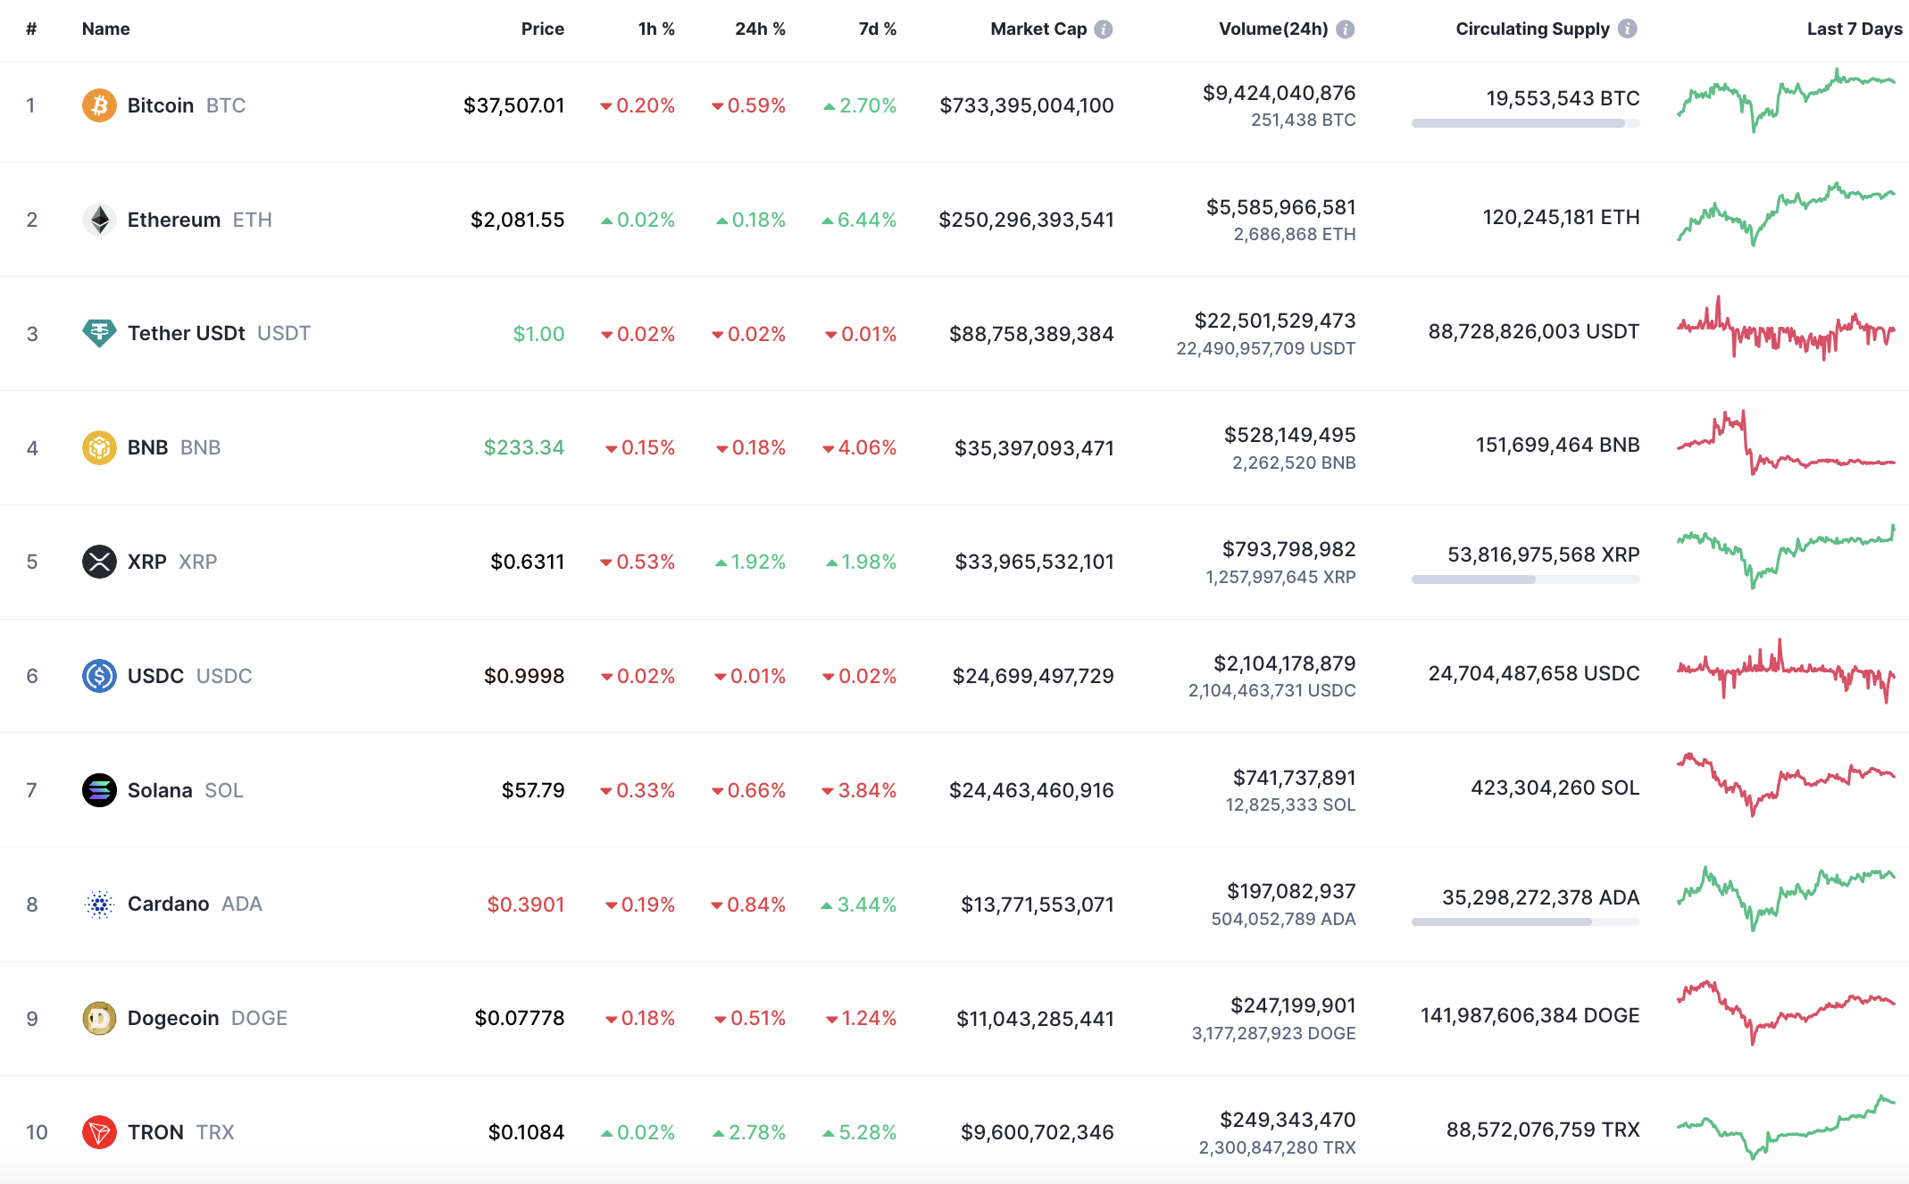Screen dimensions: 1909x1184
Task: Click the TRON logo icon
Action: 99,1132
